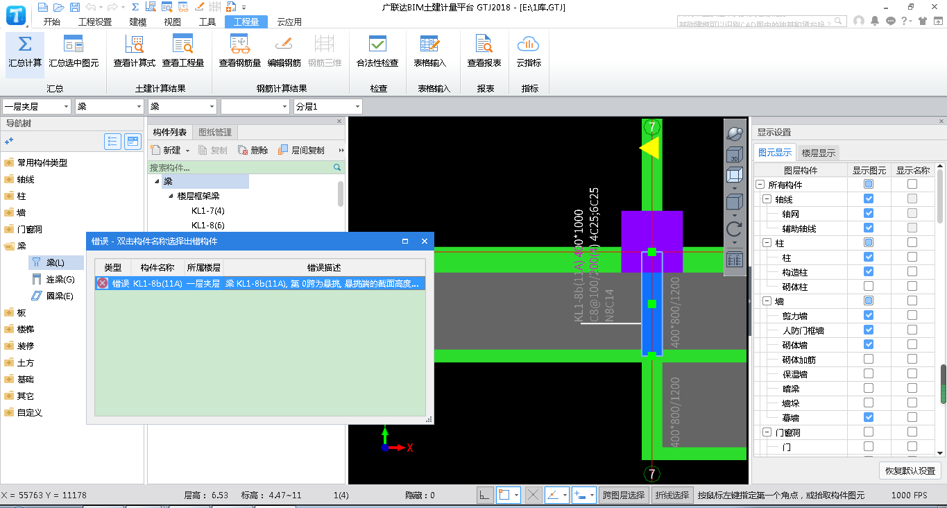Switch to 建模 ribbon tab
Screen dimensions: 947x508
click(x=137, y=22)
